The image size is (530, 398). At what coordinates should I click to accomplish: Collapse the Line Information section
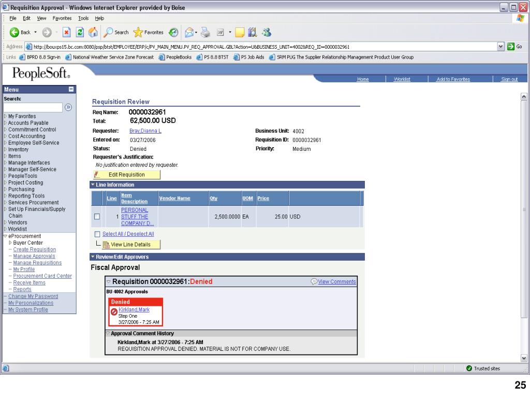(93, 185)
